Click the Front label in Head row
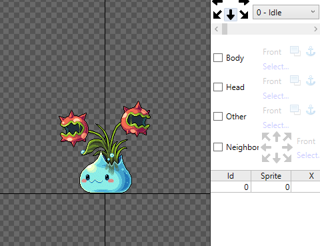 tap(272, 81)
